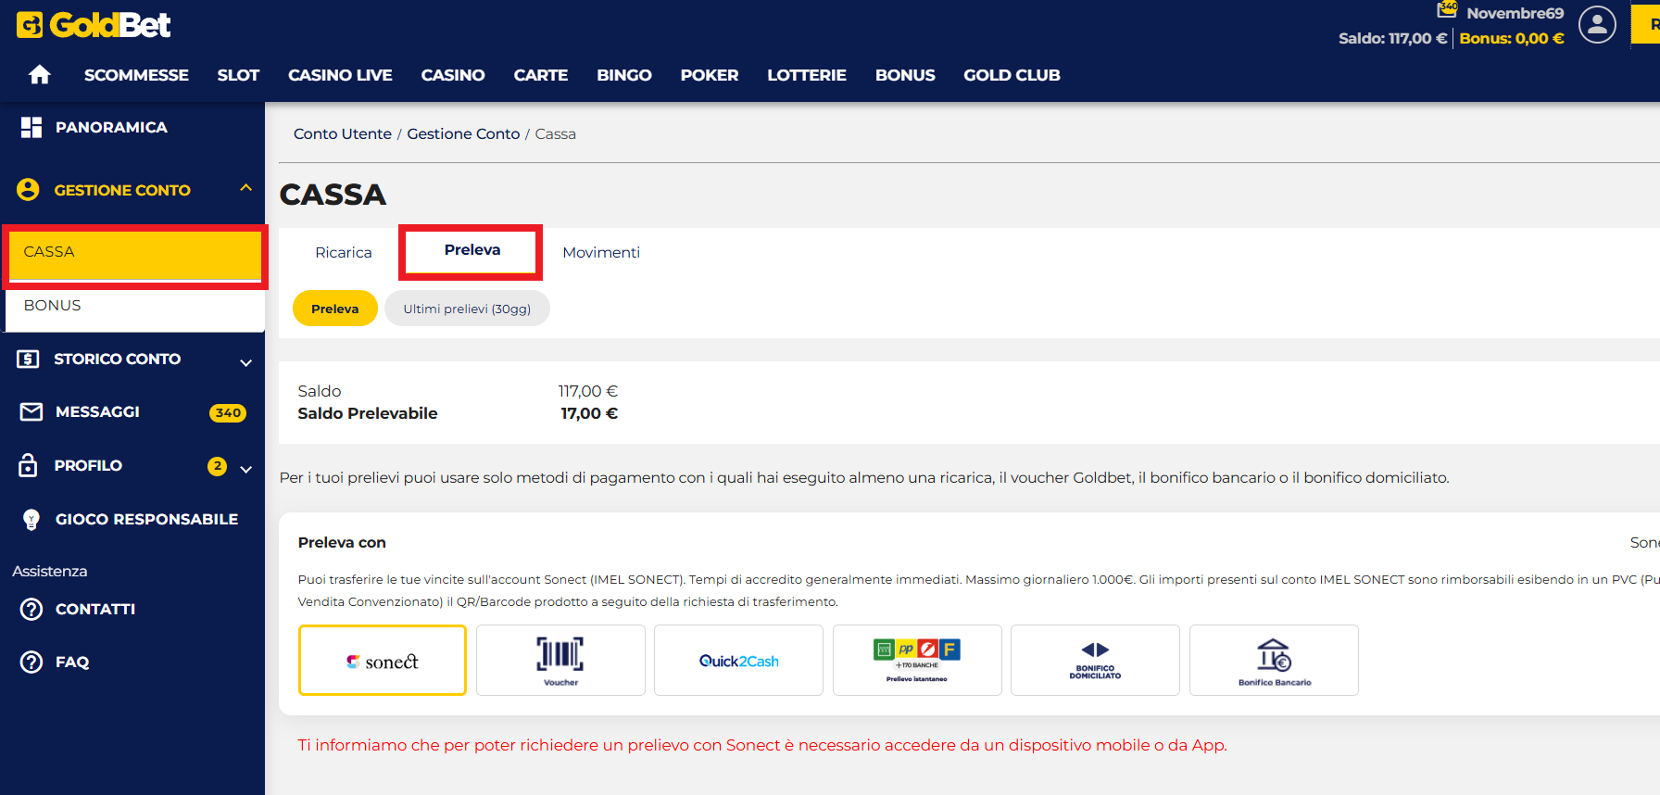Open Bonus under Gestione Conto sidebar

(135, 306)
